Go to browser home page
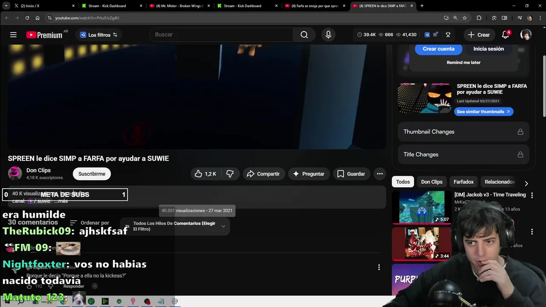Image resolution: width=546 pixels, height=307 pixels. (38, 18)
